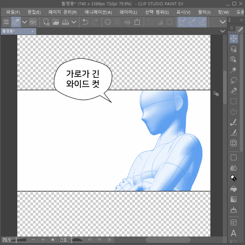This screenshot has width=245, height=245.
Task: Open CLIP STUDIO spiral icon
Action: click(x=33, y=22)
